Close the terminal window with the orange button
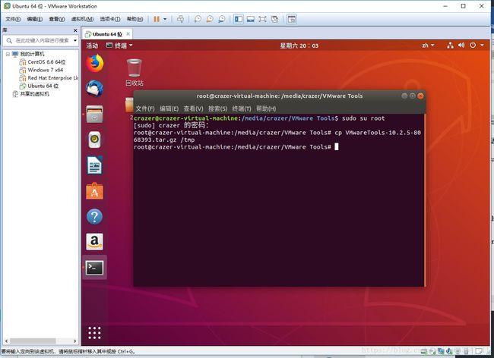 tap(420, 96)
